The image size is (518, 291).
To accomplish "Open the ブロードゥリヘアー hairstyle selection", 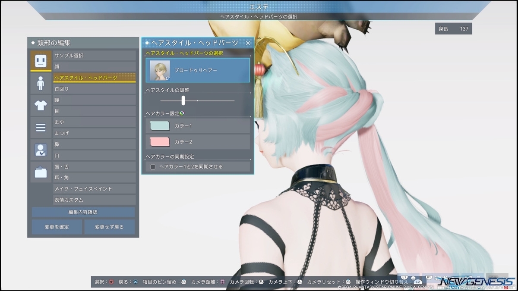I will coord(198,70).
